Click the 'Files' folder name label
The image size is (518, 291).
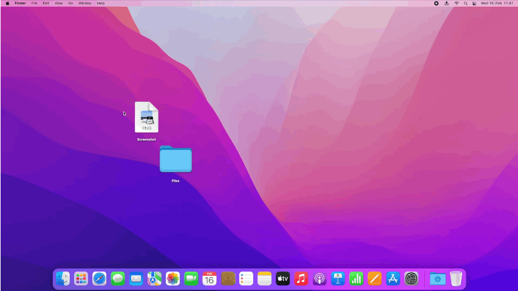176,181
